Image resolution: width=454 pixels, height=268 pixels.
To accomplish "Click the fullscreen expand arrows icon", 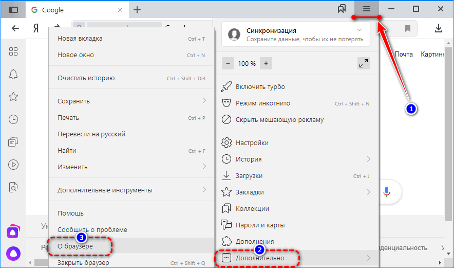I will click(x=363, y=63).
